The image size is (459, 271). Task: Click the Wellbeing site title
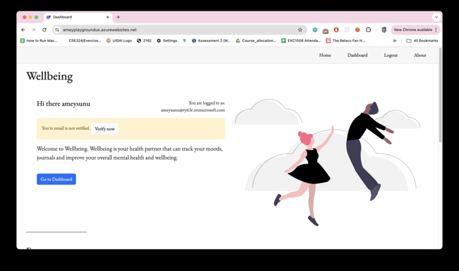pyautogui.click(x=50, y=76)
